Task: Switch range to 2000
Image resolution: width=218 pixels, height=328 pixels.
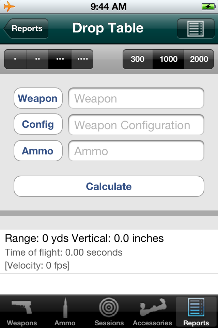Action: pos(199,59)
